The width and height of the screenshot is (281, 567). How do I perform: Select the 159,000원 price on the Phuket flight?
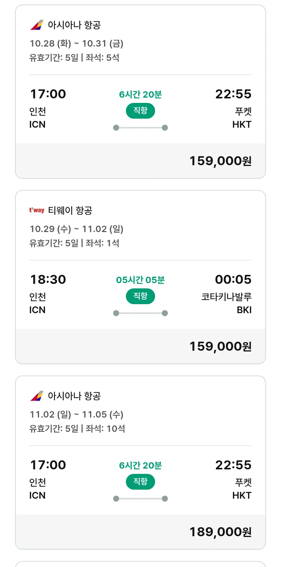point(220,161)
